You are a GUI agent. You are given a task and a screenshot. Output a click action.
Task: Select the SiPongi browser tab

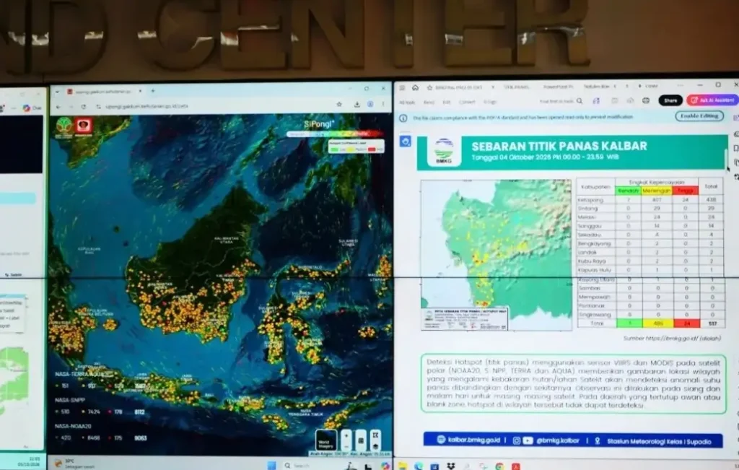pyautogui.click(x=104, y=92)
